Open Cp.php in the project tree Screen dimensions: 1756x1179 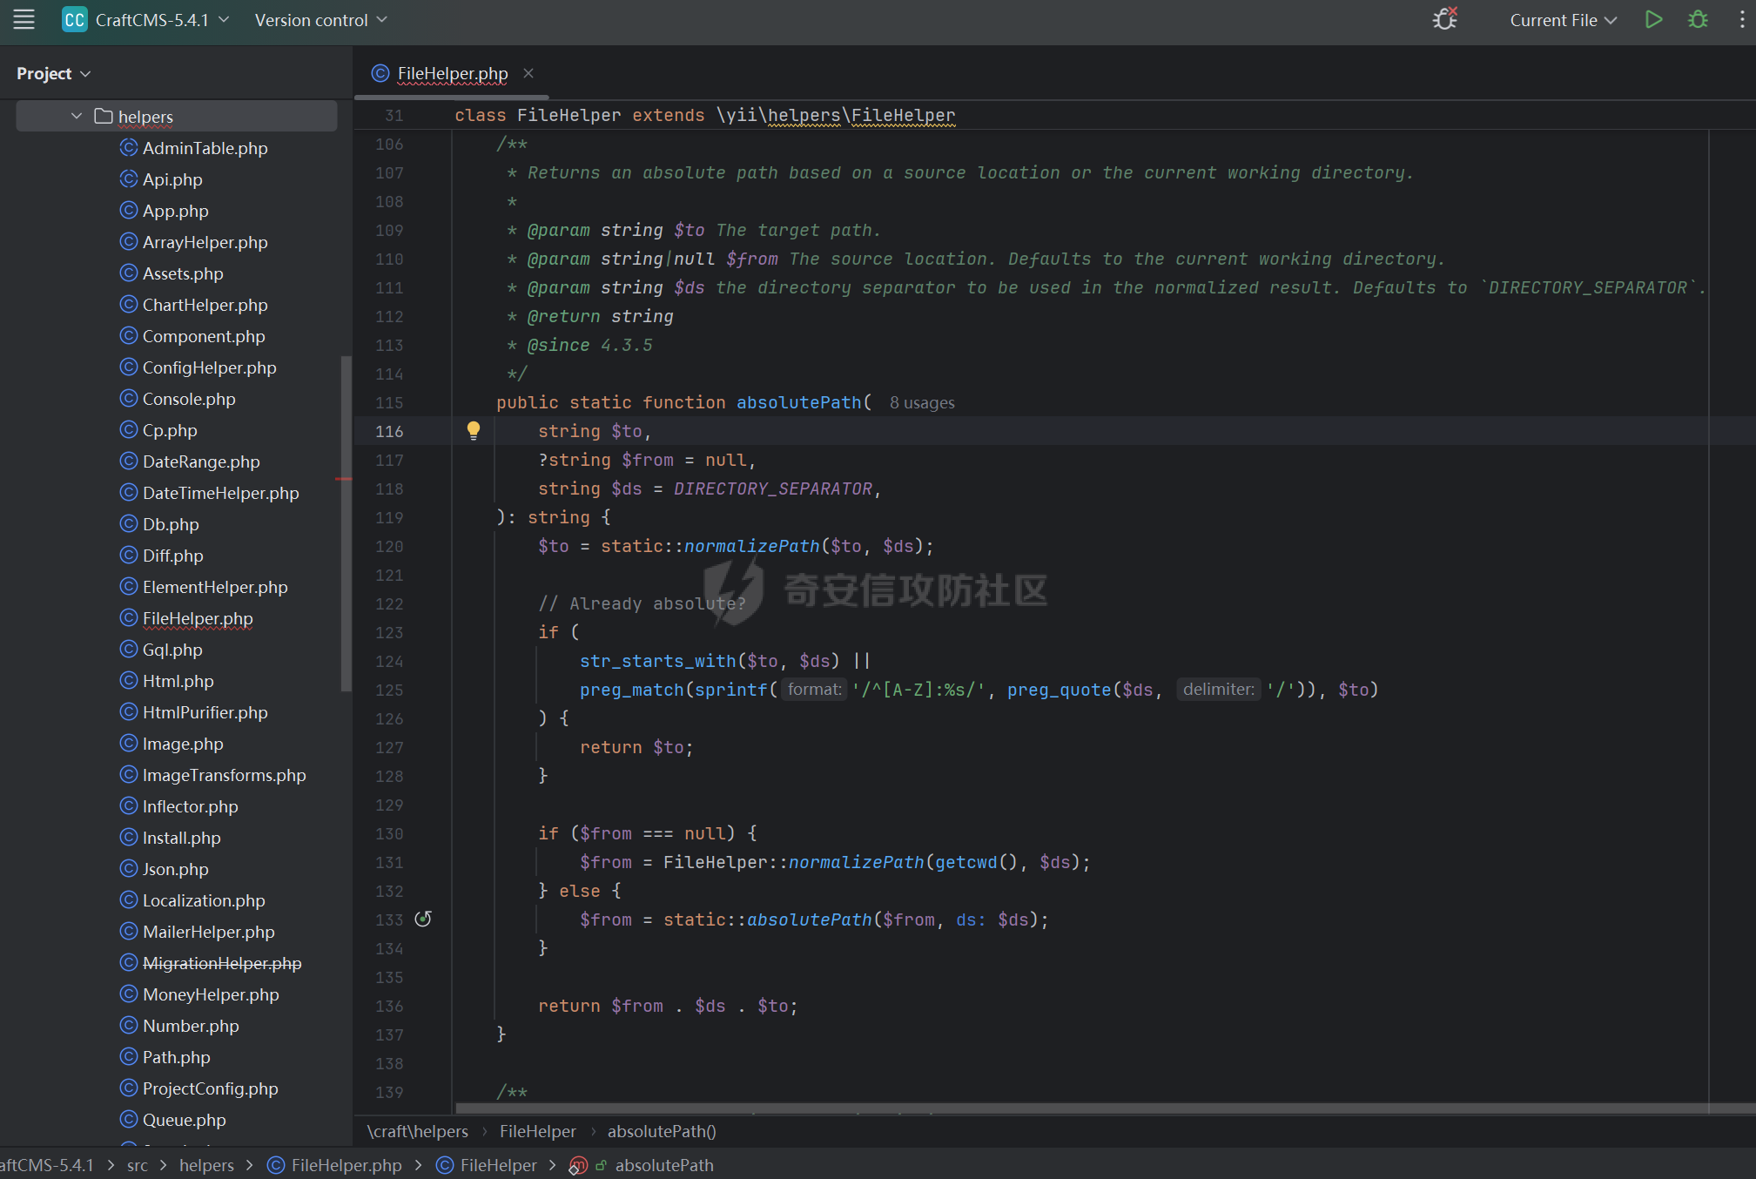click(x=170, y=430)
